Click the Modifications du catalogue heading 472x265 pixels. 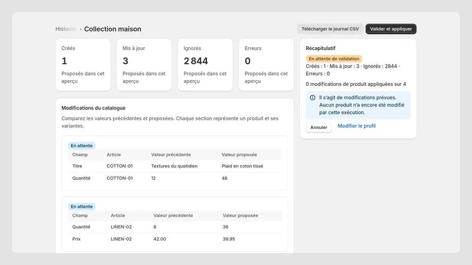pyautogui.click(x=93, y=108)
